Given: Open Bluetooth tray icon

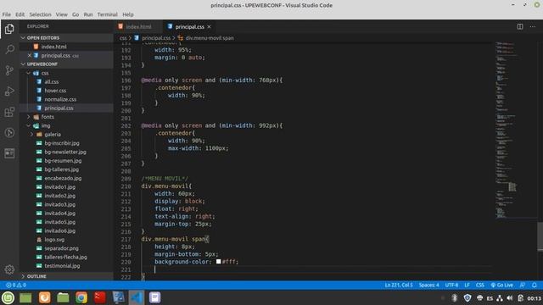Looking at the screenshot, I should coord(455,297).
